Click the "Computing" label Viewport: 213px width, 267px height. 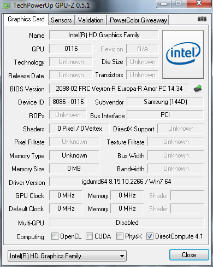[x=30, y=237]
